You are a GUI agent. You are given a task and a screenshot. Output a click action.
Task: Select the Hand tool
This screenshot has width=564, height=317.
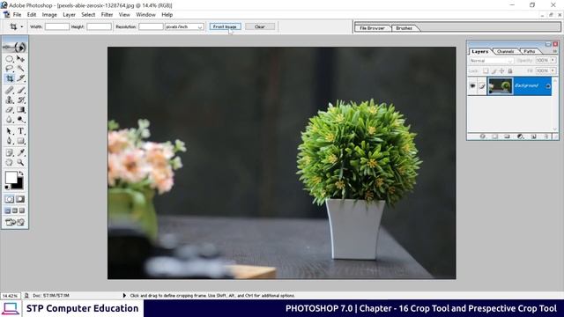point(10,162)
